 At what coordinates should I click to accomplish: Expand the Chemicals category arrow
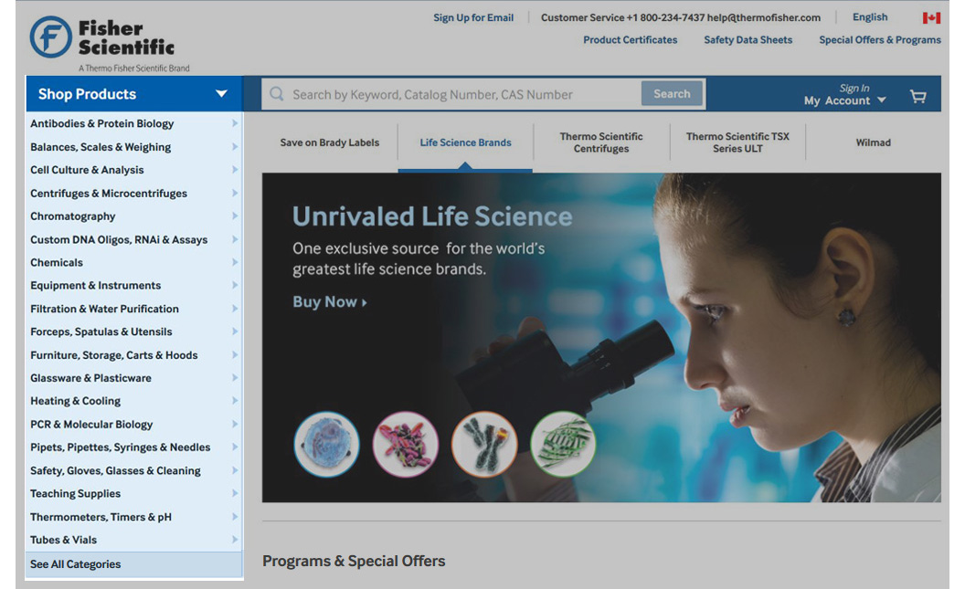click(x=235, y=263)
